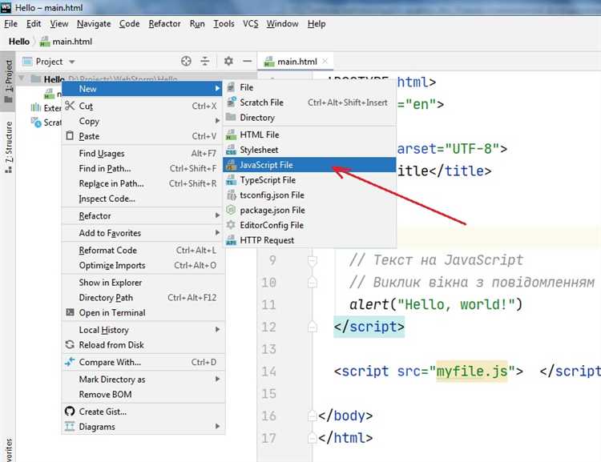Click the Diagrams icon
This screenshot has width=601, height=462.
[70, 426]
